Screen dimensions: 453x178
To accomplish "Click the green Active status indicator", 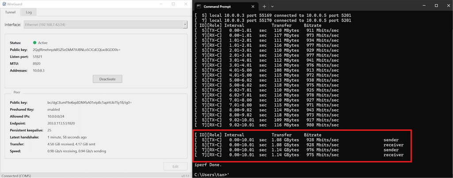I will pyautogui.click(x=35, y=43).
